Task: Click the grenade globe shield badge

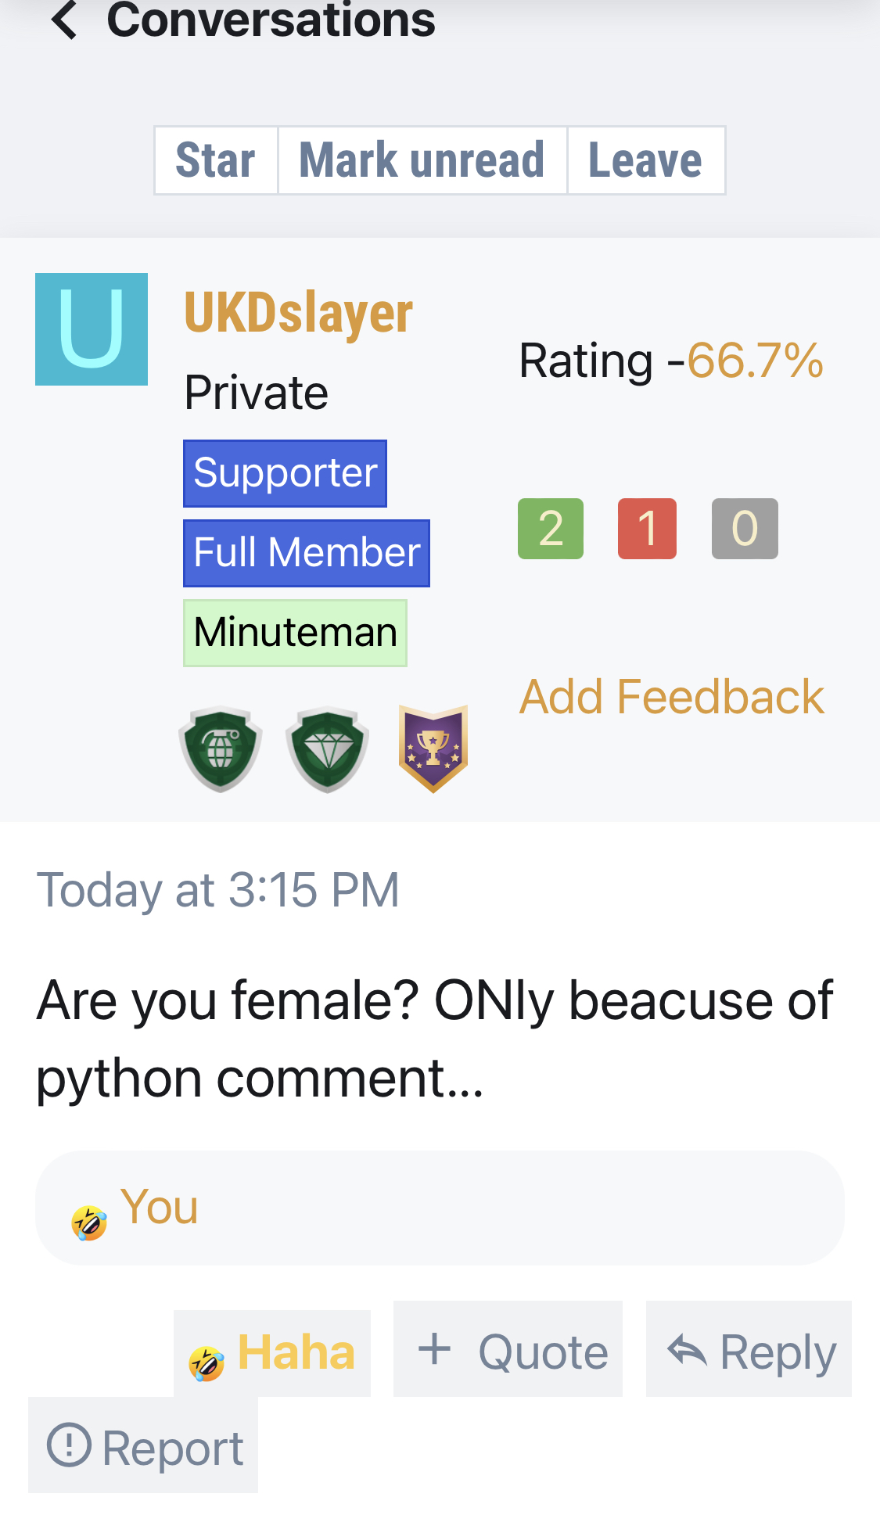Action: tap(221, 749)
